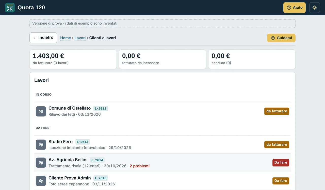325x190 pixels.
Task: Click the L-2612 job code tag
Action: (101, 108)
